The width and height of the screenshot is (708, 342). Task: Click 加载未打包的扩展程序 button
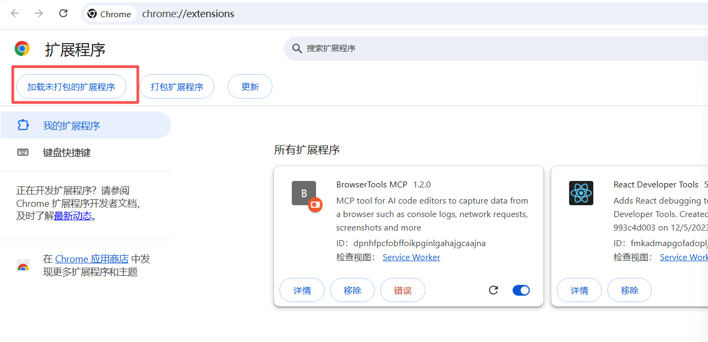coord(71,87)
